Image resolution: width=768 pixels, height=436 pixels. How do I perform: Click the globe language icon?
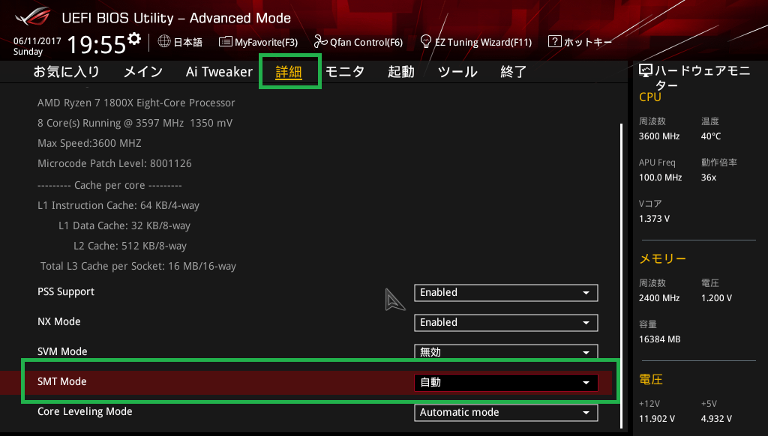click(163, 42)
